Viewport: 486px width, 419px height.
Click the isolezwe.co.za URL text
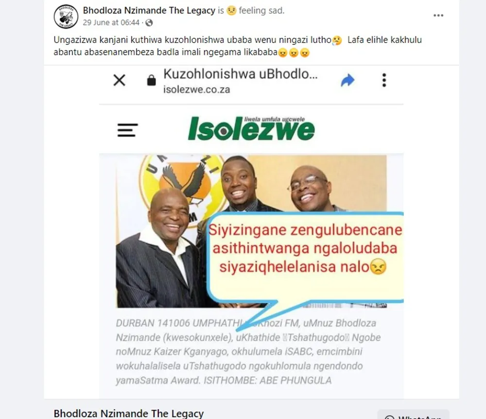tap(196, 89)
